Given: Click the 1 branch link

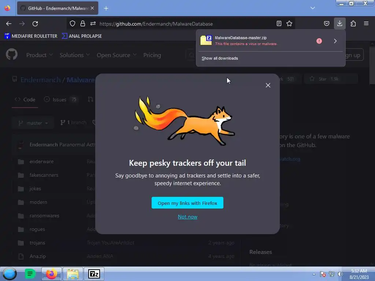Looking at the screenshot, I should [x=73, y=123].
